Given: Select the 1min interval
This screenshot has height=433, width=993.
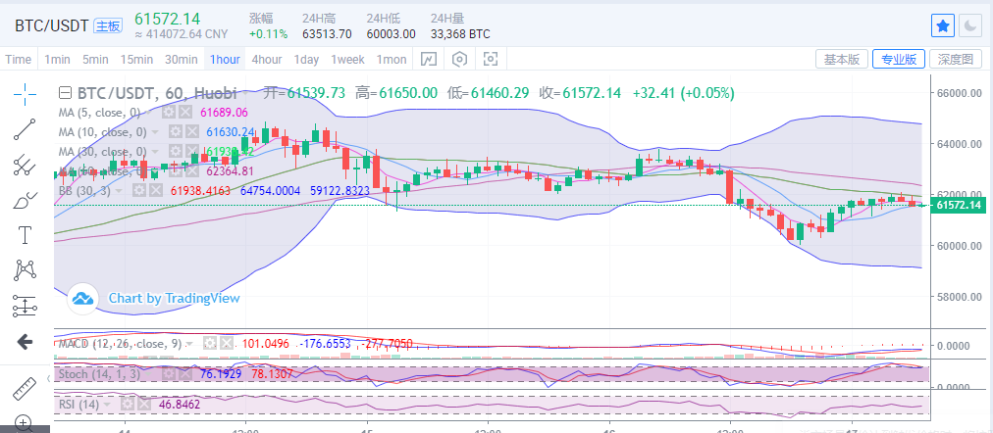Looking at the screenshot, I should pyautogui.click(x=57, y=60).
